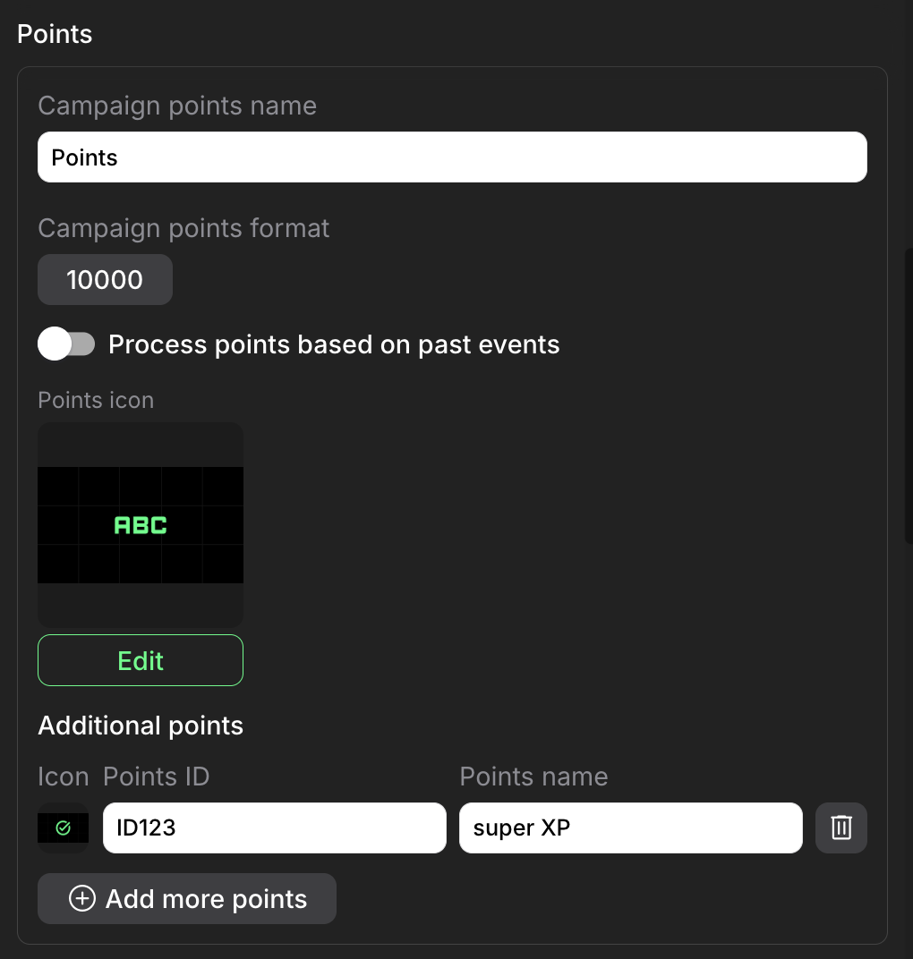Viewport: 913px width, 959px height.
Task: Click the Points section heading
Action: coord(55,34)
